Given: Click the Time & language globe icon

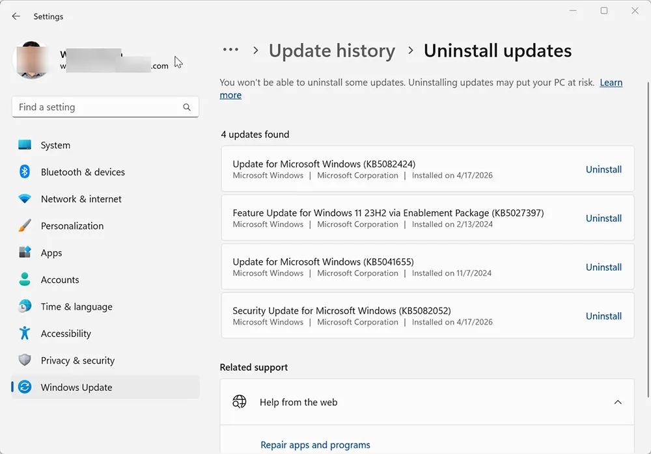Looking at the screenshot, I should pos(25,306).
